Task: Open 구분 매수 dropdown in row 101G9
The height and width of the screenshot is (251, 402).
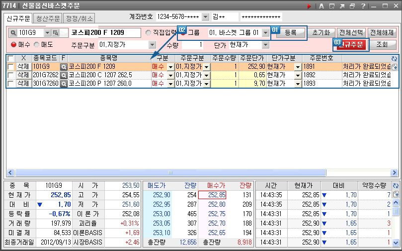Action: [x=171, y=67]
